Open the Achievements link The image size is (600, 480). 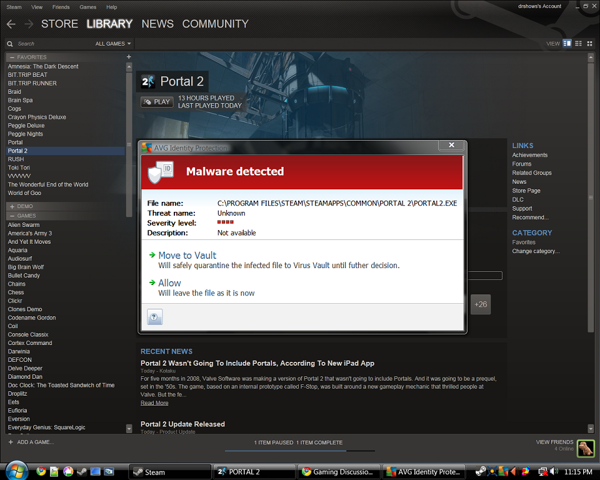point(529,154)
